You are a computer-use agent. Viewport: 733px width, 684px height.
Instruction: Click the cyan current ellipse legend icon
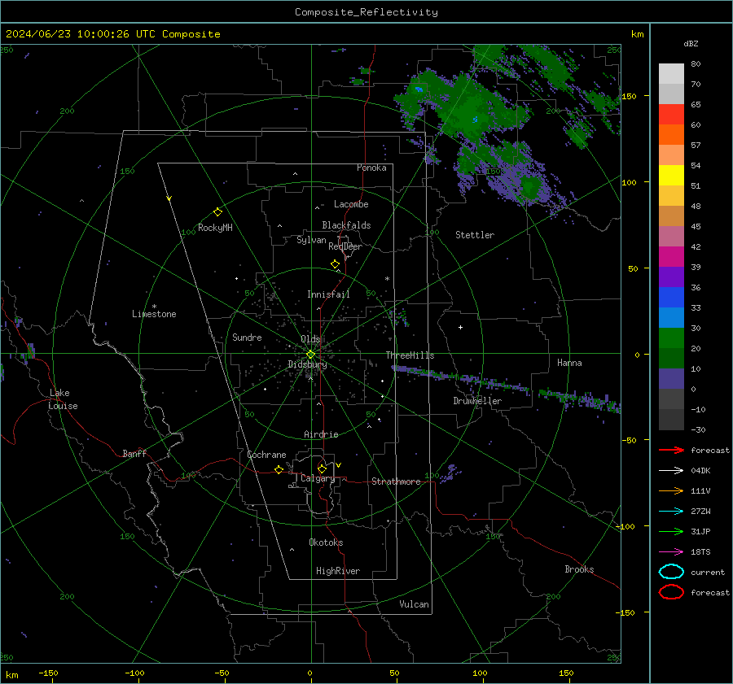(x=671, y=572)
